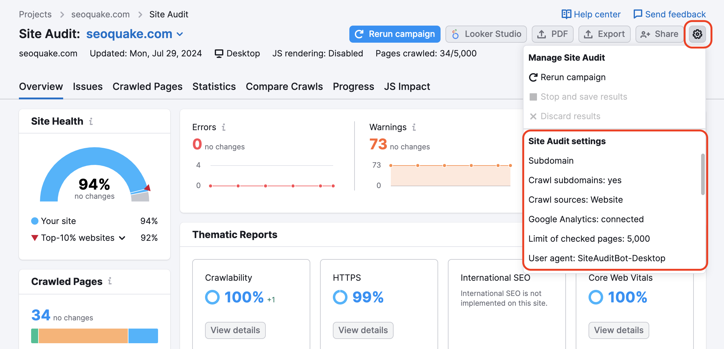Click the settings menu scrollbar
Image resolution: width=724 pixels, height=349 pixels.
[703, 174]
